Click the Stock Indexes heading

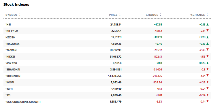click(x=16, y=5)
